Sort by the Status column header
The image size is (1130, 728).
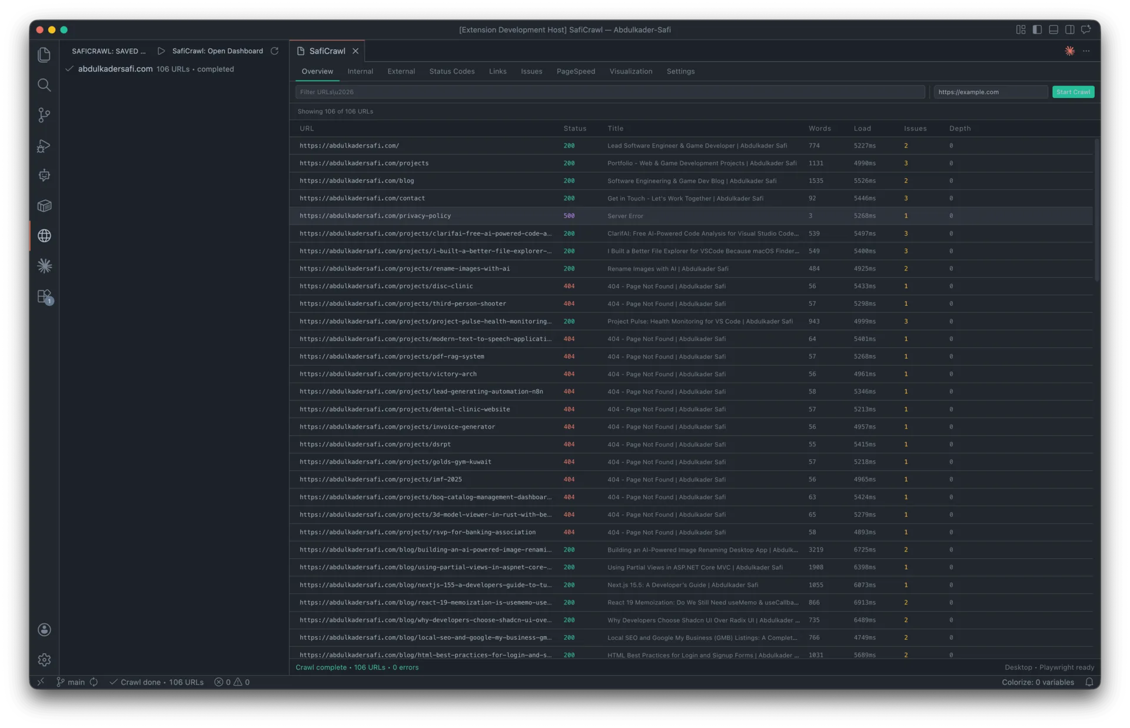point(575,128)
